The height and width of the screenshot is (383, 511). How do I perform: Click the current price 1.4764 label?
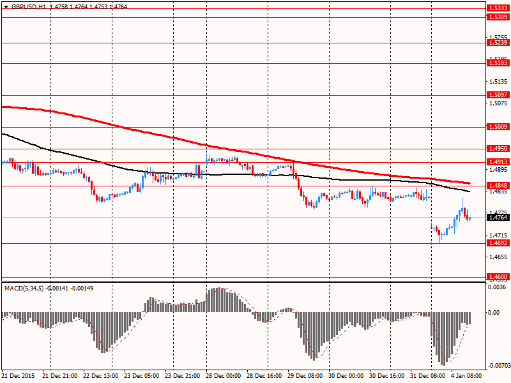(498, 217)
